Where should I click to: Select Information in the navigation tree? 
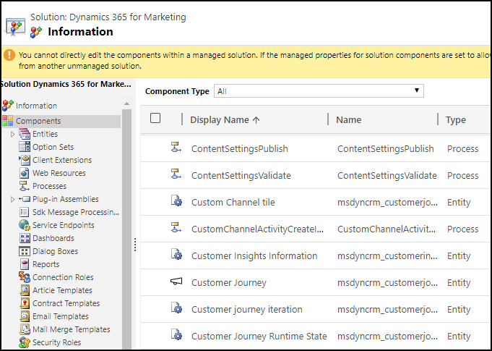click(x=36, y=106)
